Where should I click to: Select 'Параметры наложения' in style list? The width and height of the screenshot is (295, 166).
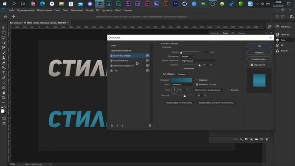(x=121, y=51)
